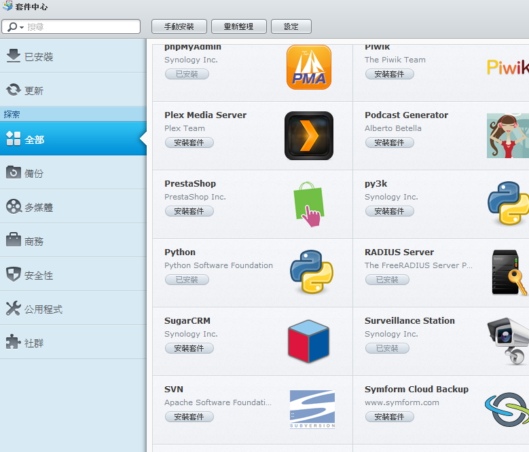Click the refresh arrows icon for 更新
Image resolution: width=529 pixels, height=452 pixels.
click(14, 90)
